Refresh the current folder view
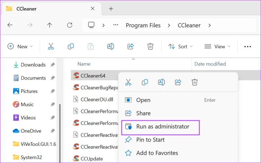Viewport: 261px width, 163px height. [x=69, y=25]
